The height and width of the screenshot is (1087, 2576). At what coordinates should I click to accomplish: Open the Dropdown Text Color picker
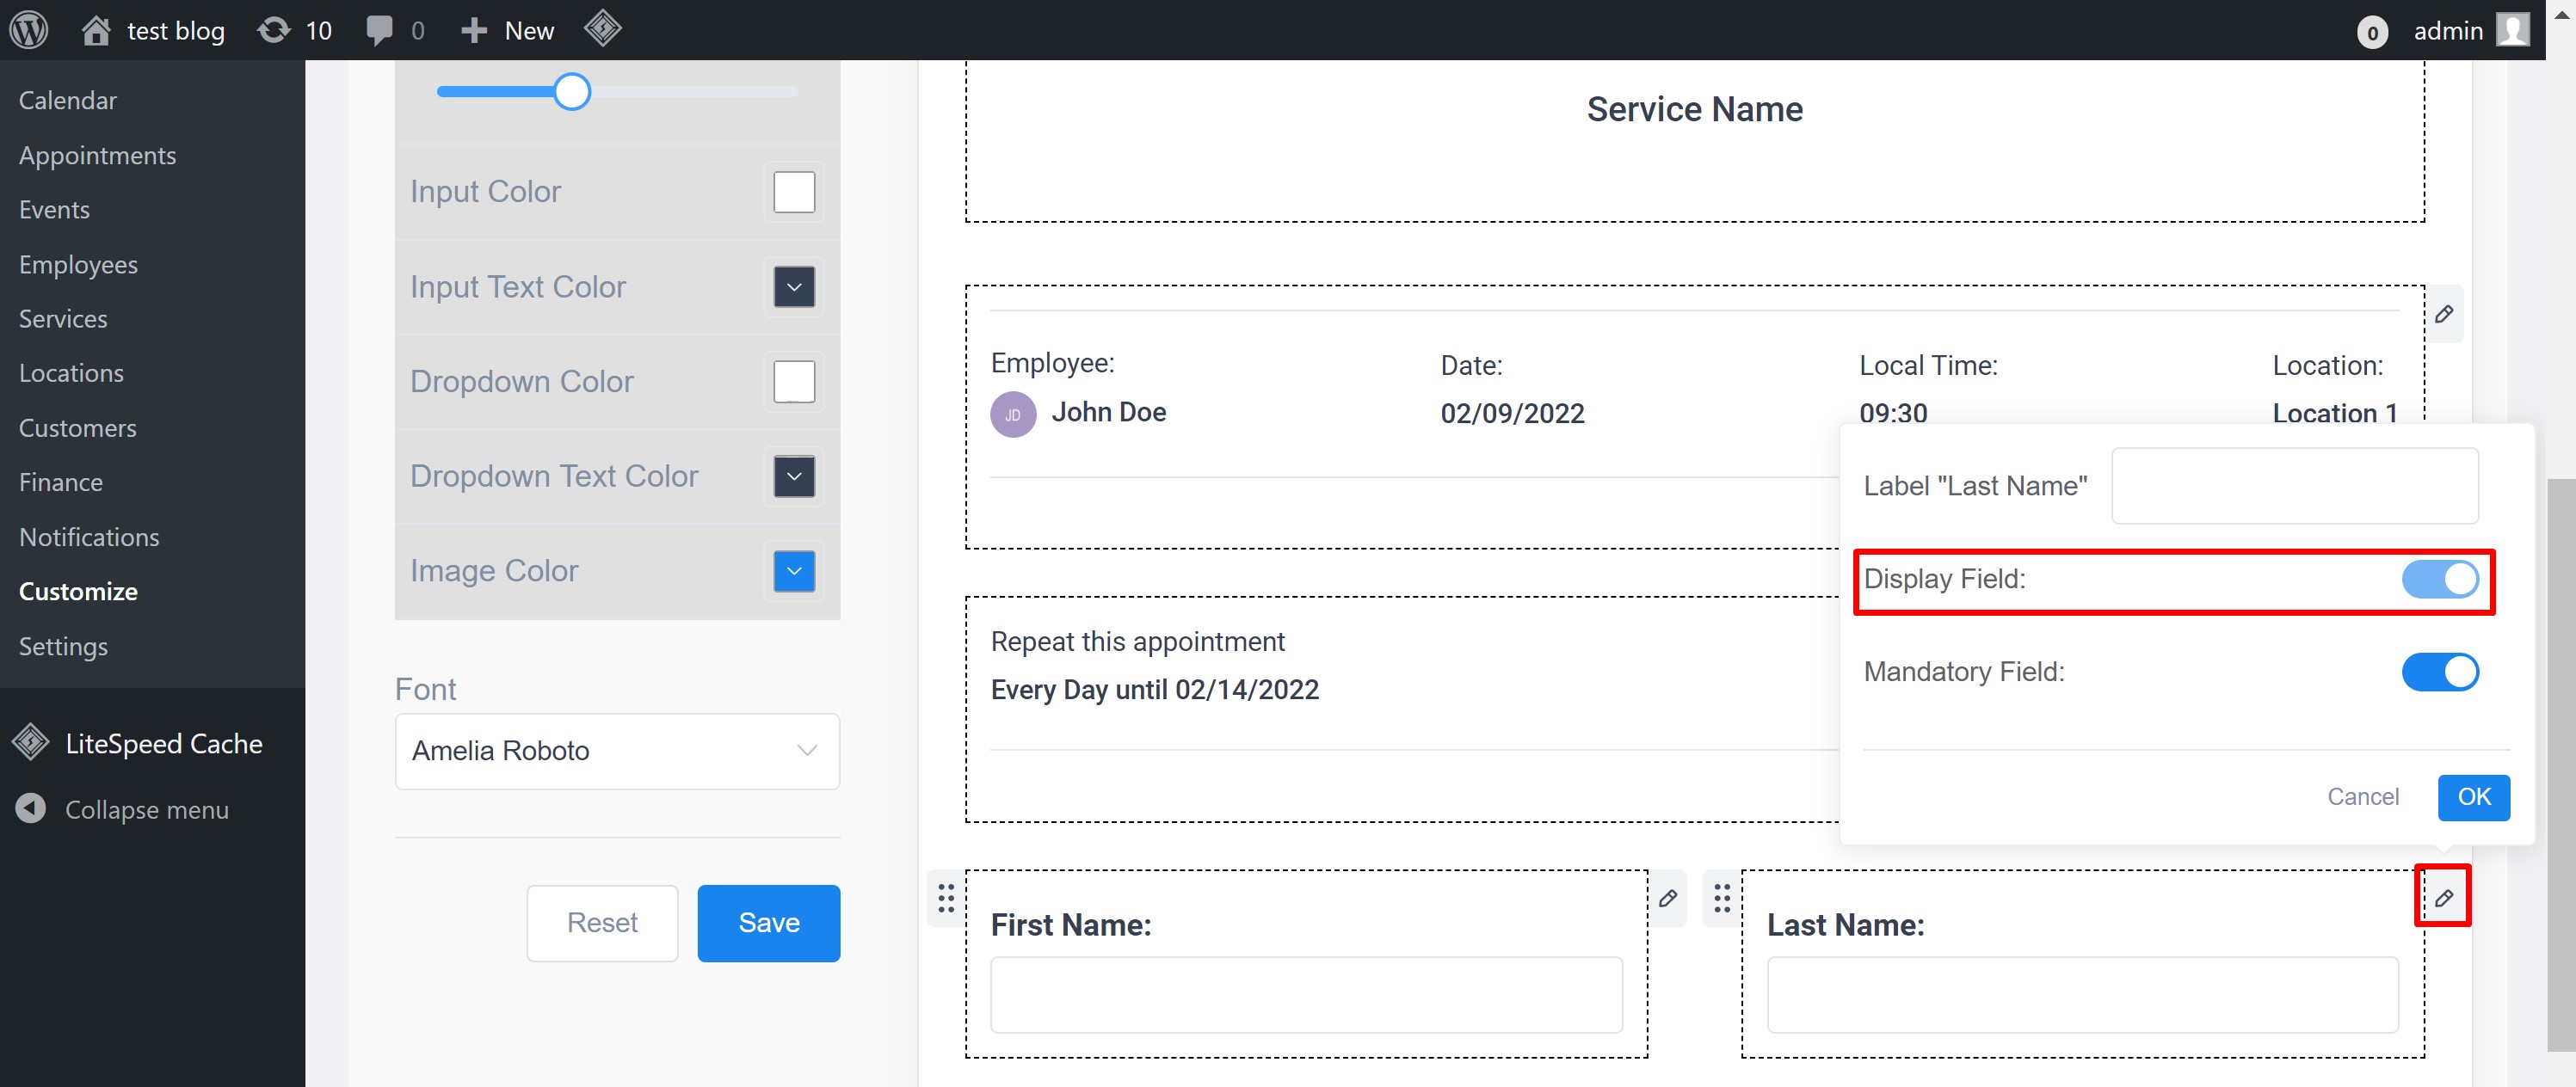[794, 476]
